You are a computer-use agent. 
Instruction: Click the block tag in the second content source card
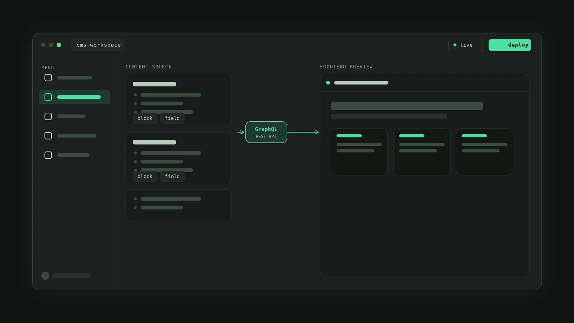[x=145, y=176]
